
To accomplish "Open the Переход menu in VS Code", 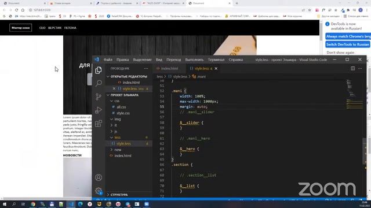I will 173,60.
